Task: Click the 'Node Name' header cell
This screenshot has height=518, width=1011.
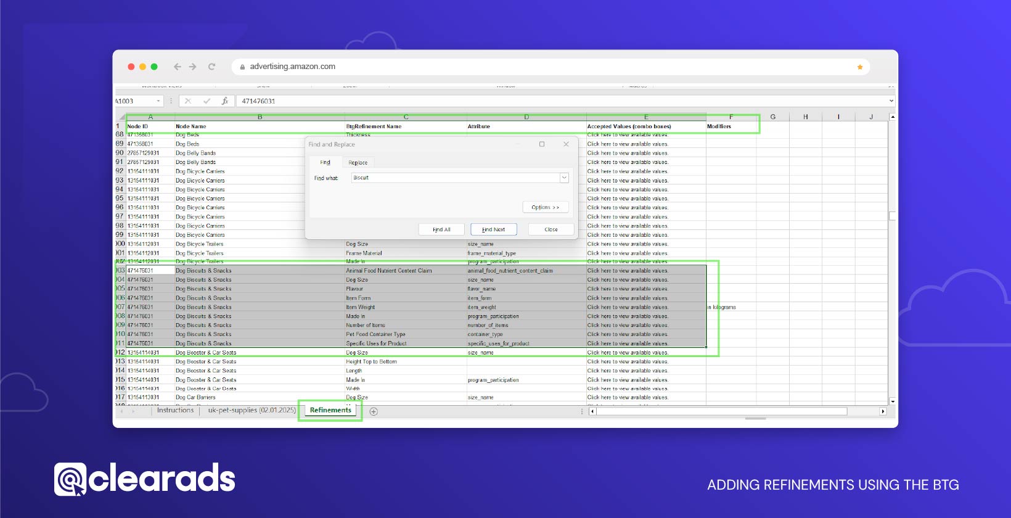Action: point(260,126)
